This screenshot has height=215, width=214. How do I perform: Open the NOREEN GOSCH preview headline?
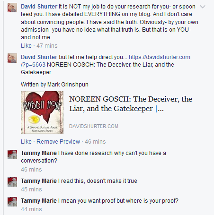[131, 104]
